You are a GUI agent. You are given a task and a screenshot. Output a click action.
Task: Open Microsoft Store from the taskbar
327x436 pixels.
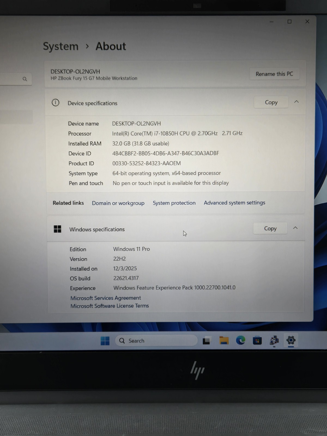[257, 341]
